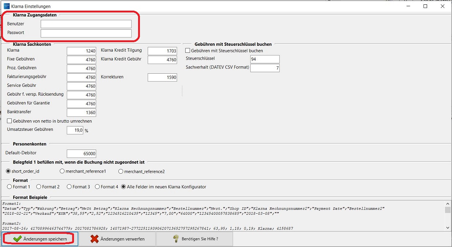452x247 pixels.
Task: Edit the Default-Debitor account field
Action: pyautogui.click(x=81, y=154)
